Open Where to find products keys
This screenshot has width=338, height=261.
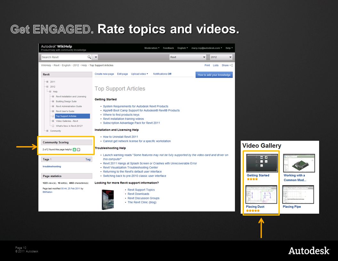pos(121,115)
